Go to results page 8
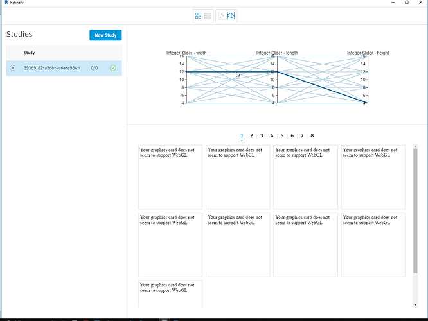Viewport: 428px width, 321px height. click(x=312, y=135)
